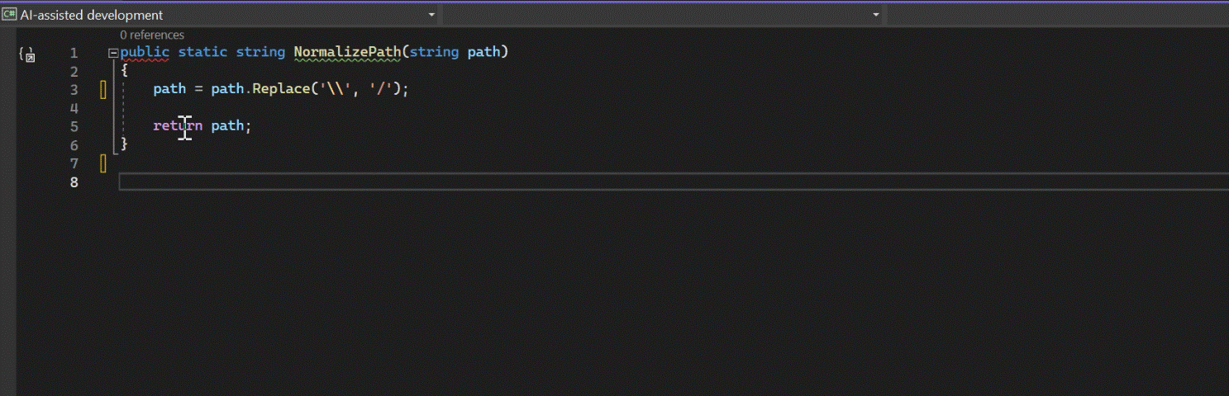Click the closing brace on line 6
Image resolution: width=1229 pixels, height=396 pixels.
pos(124,144)
